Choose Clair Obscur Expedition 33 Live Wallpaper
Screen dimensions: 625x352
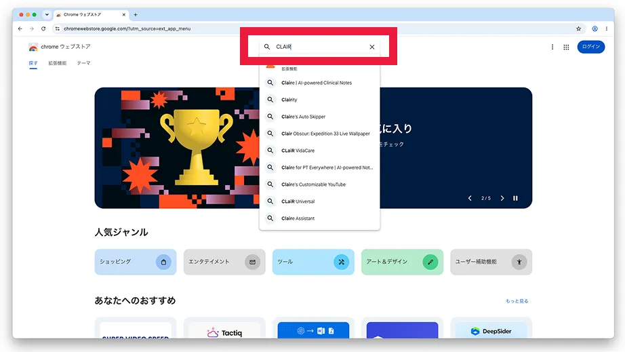(320, 134)
